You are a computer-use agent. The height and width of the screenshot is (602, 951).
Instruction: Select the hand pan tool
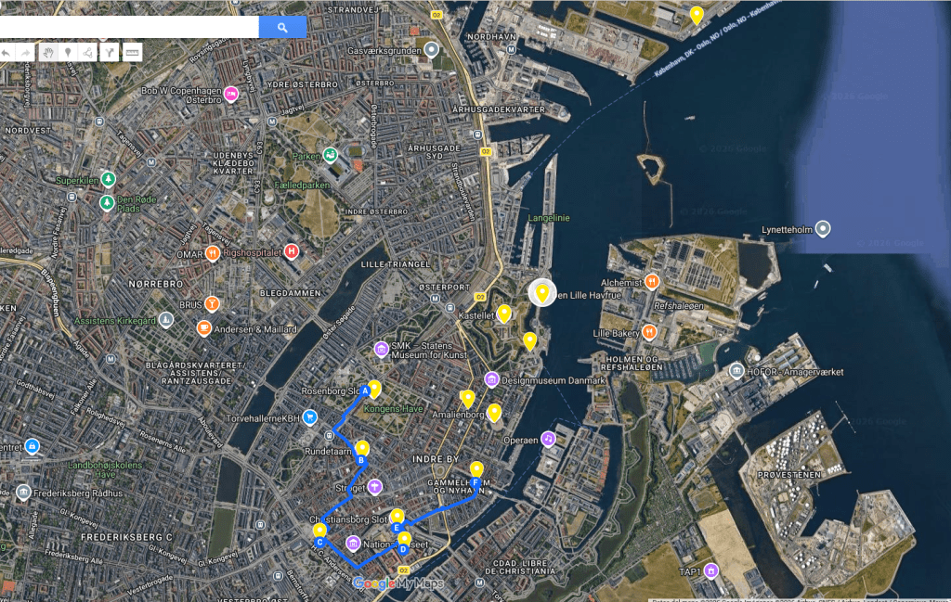(47, 53)
